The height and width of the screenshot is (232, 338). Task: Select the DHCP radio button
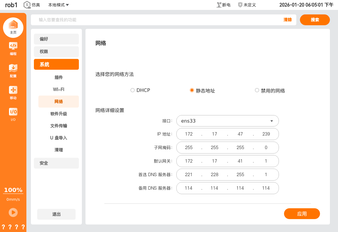[133, 90]
